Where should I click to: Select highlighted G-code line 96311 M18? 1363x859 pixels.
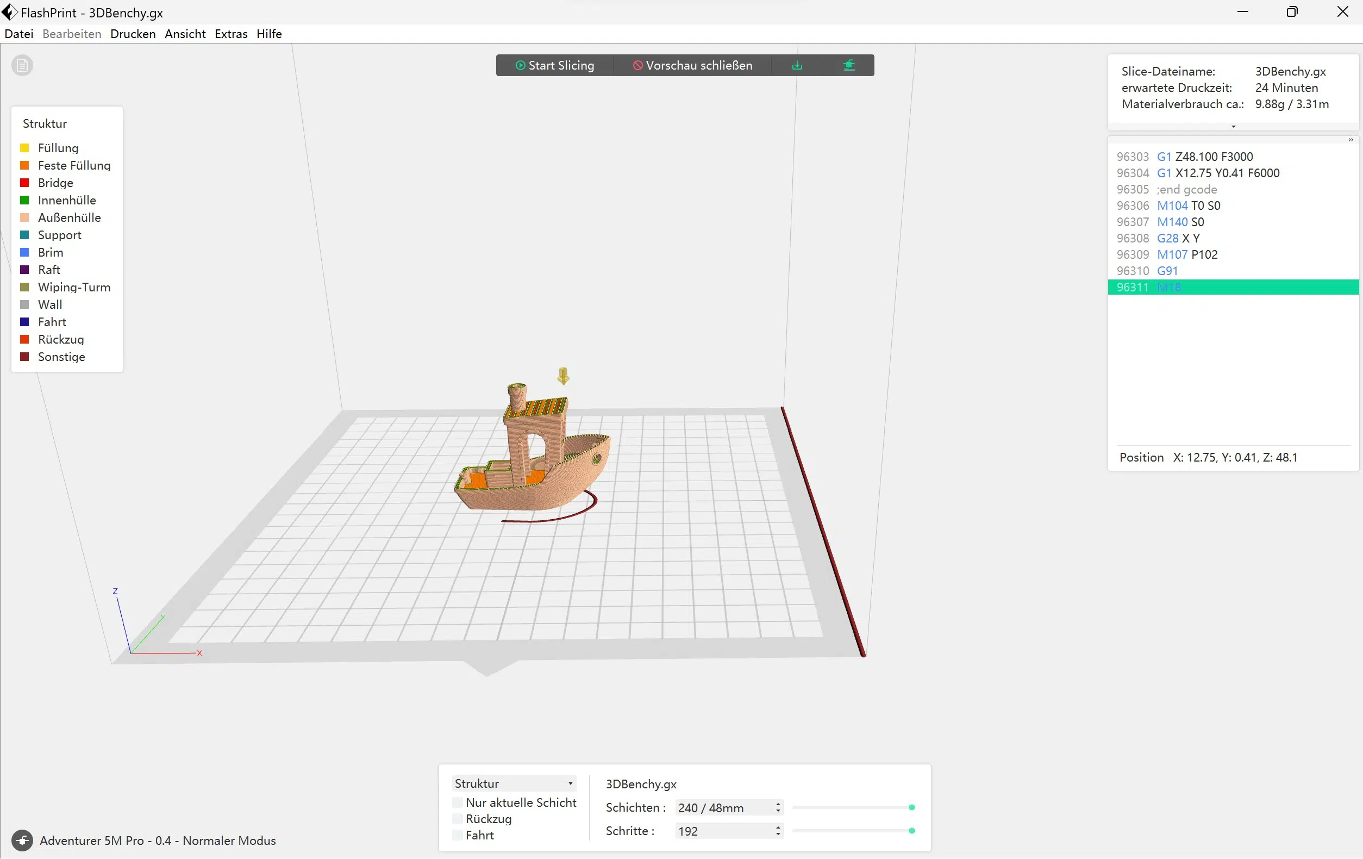pyautogui.click(x=1233, y=287)
